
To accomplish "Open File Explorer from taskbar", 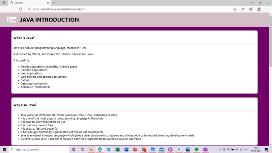I will [x=91, y=149].
